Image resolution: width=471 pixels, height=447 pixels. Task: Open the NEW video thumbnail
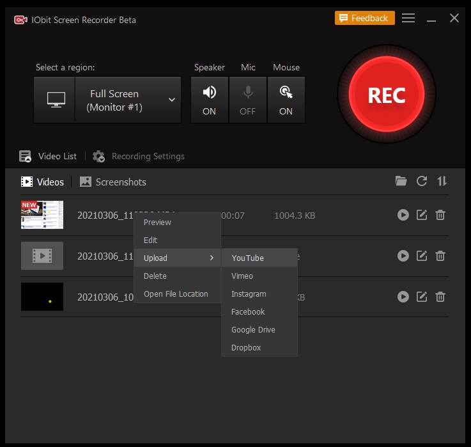click(42, 215)
